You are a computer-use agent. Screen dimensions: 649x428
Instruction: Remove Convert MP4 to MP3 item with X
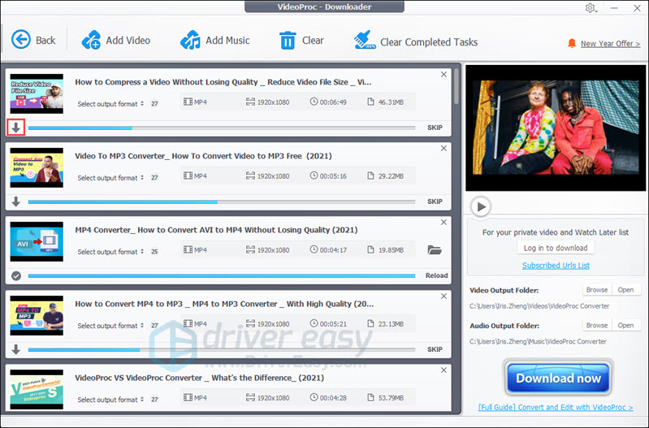[x=443, y=296]
